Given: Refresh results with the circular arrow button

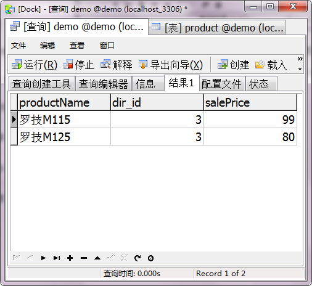Looking at the screenshot, I should point(138,258).
